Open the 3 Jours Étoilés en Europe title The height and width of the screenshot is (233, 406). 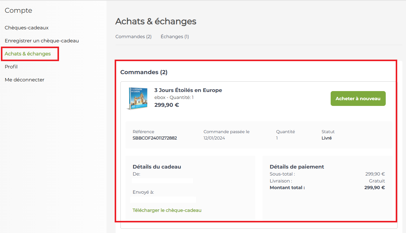coord(188,90)
